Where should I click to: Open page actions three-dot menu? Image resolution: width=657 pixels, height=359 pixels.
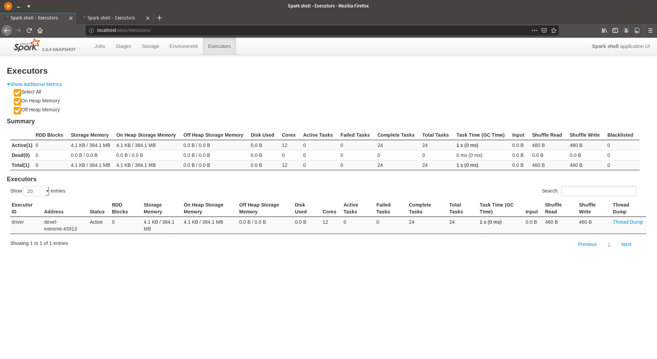534,30
